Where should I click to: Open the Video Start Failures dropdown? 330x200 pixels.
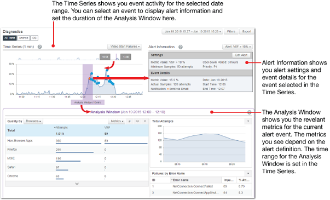tap(125, 47)
